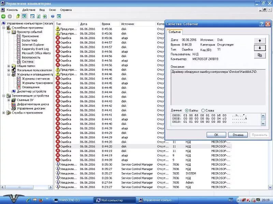This screenshot has width=273, height=204.
Task: Select the Internet Explorer log
Action: [x=33, y=45]
